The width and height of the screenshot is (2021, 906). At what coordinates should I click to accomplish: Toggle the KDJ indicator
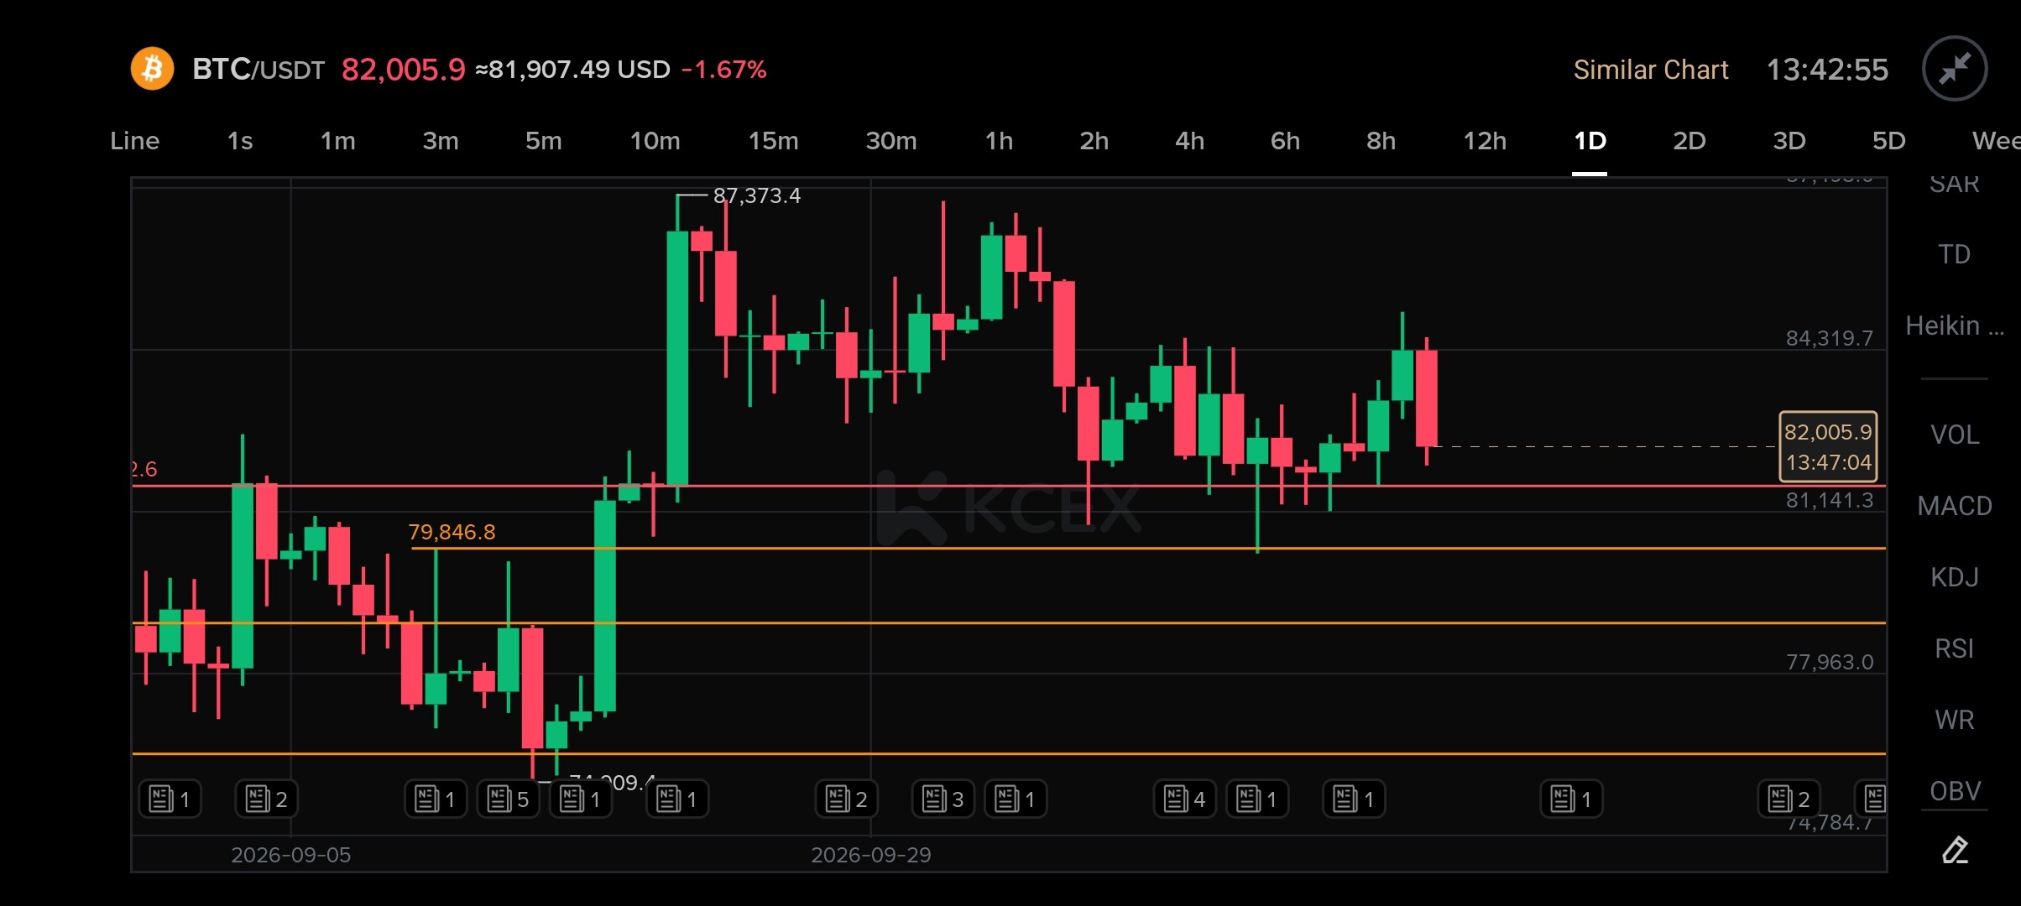pyautogui.click(x=1955, y=577)
